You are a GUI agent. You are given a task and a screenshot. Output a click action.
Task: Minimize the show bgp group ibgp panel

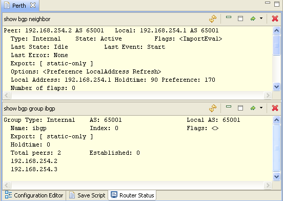pos(229,106)
